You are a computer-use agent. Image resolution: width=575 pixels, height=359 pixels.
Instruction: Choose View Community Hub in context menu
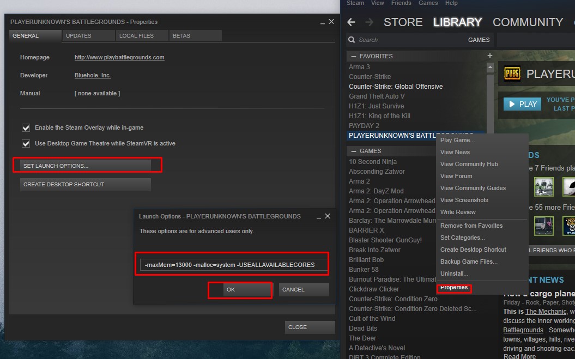tap(482, 164)
